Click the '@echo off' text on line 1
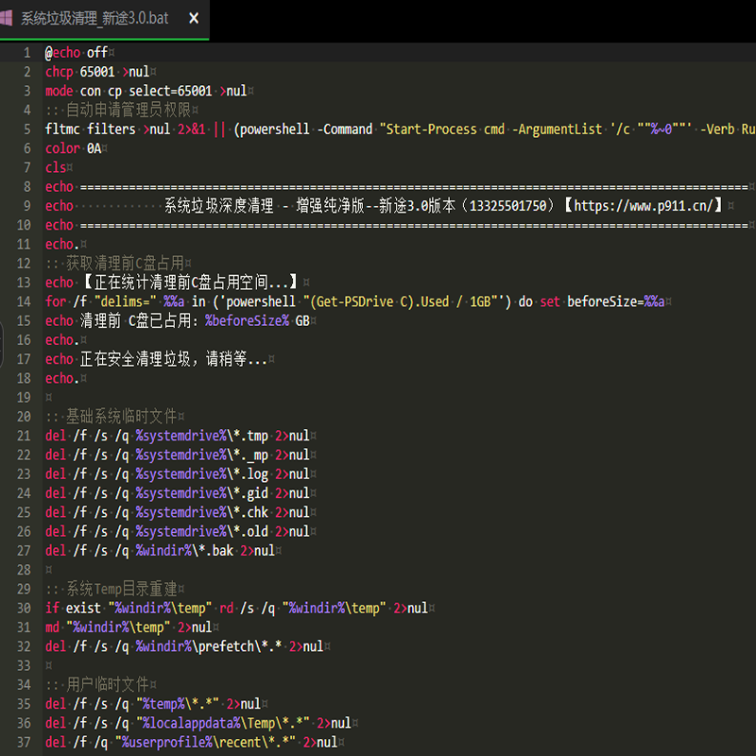 pos(77,53)
